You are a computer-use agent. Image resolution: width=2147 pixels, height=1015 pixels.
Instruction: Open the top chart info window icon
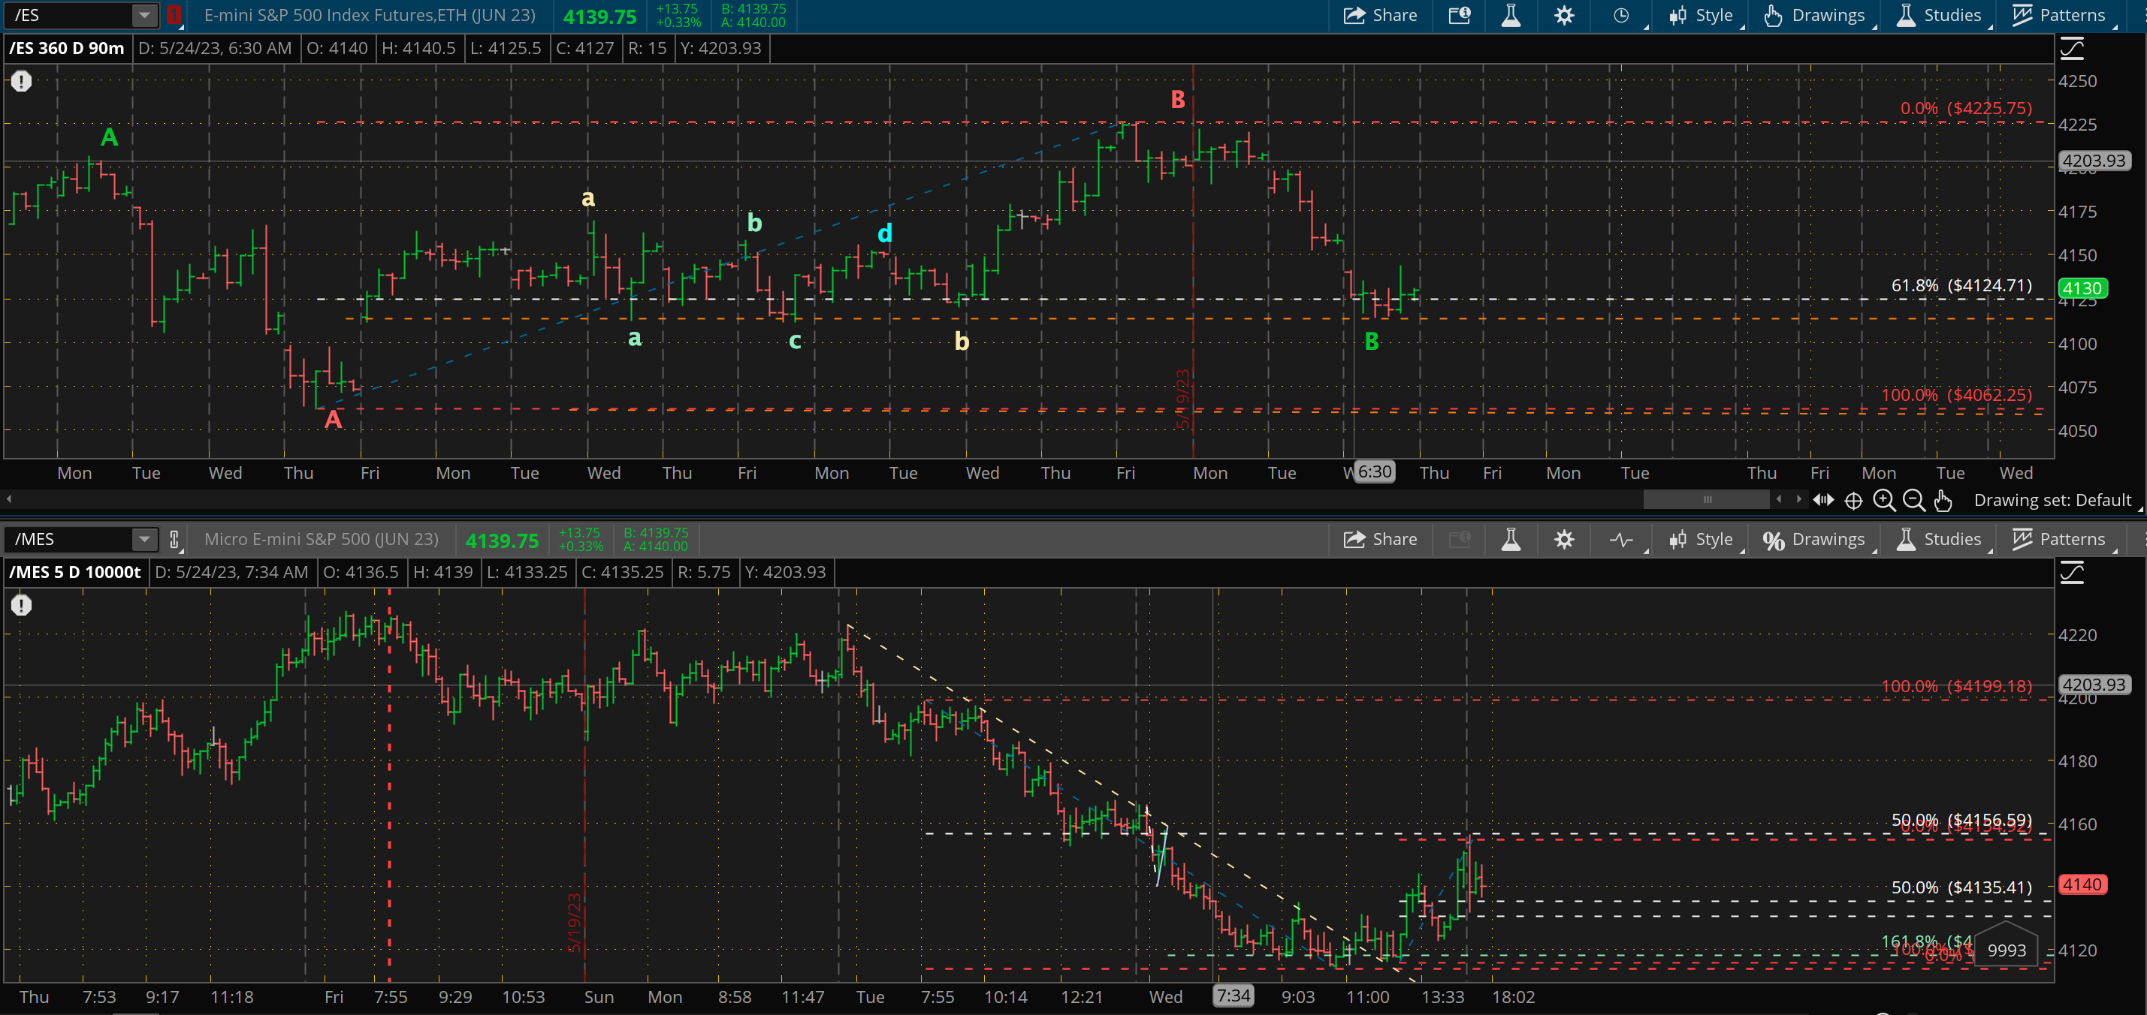coord(1460,16)
